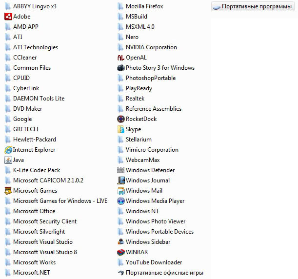
Task: Click the Microsoft Security Client label
Action: pyautogui.click(x=45, y=221)
